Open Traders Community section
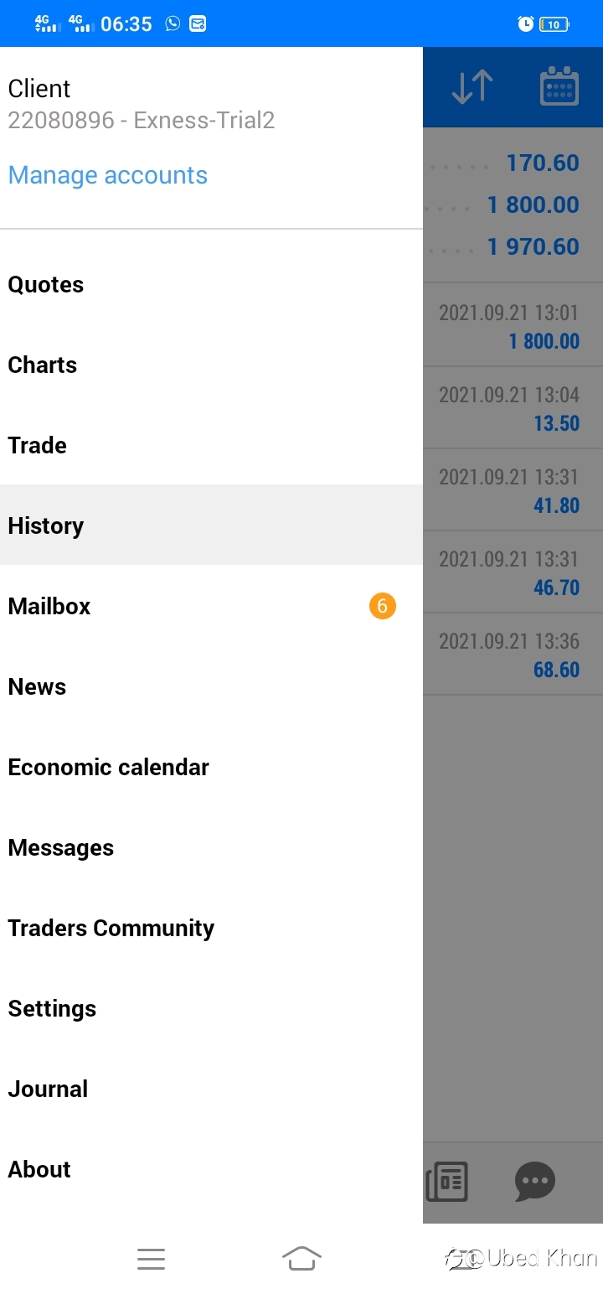The height and width of the screenshot is (1294, 603). click(211, 929)
